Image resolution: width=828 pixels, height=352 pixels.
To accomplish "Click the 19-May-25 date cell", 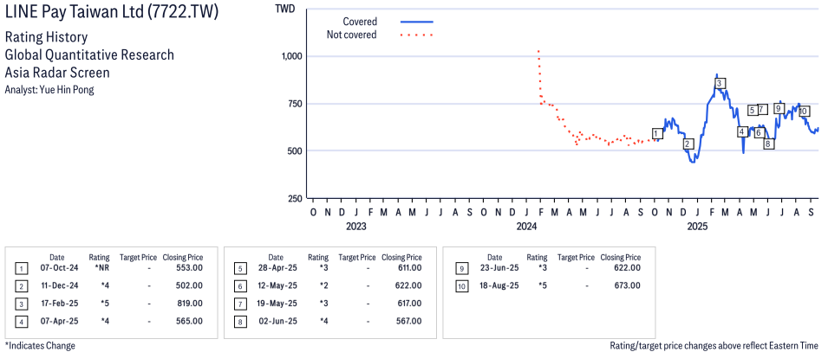I will click(x=276, y=303).
